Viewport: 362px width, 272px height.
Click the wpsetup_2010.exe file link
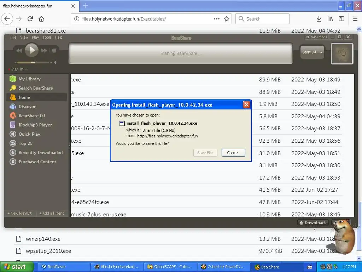point(48,251)
